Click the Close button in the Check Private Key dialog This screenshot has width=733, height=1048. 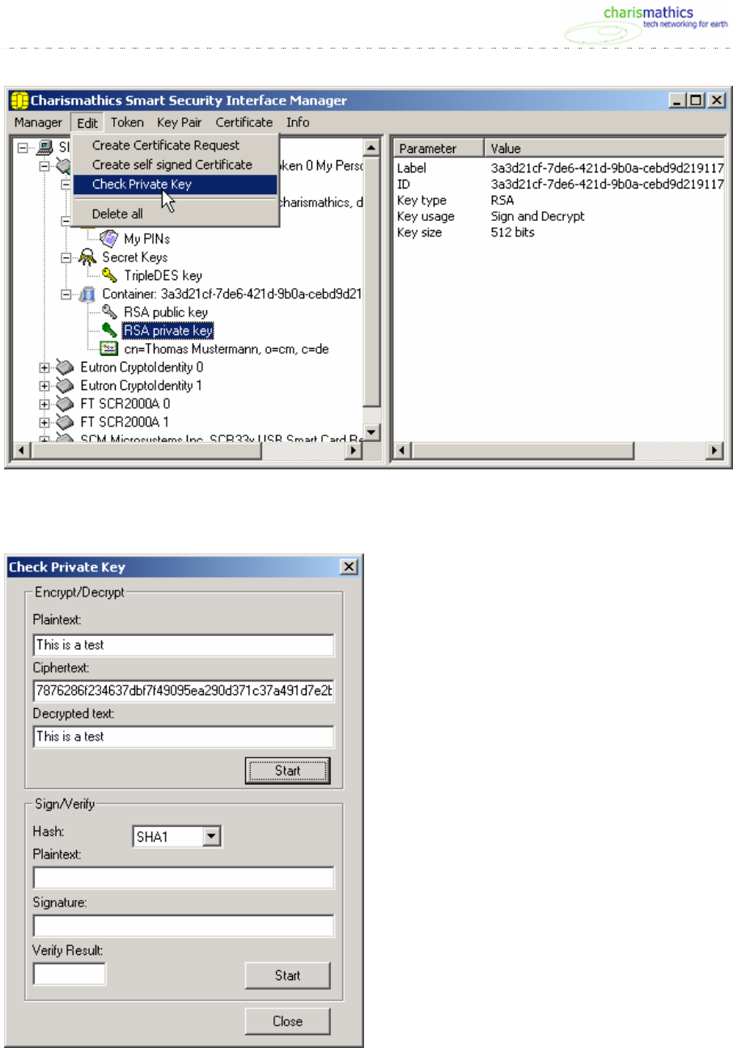pos(287,1021)
